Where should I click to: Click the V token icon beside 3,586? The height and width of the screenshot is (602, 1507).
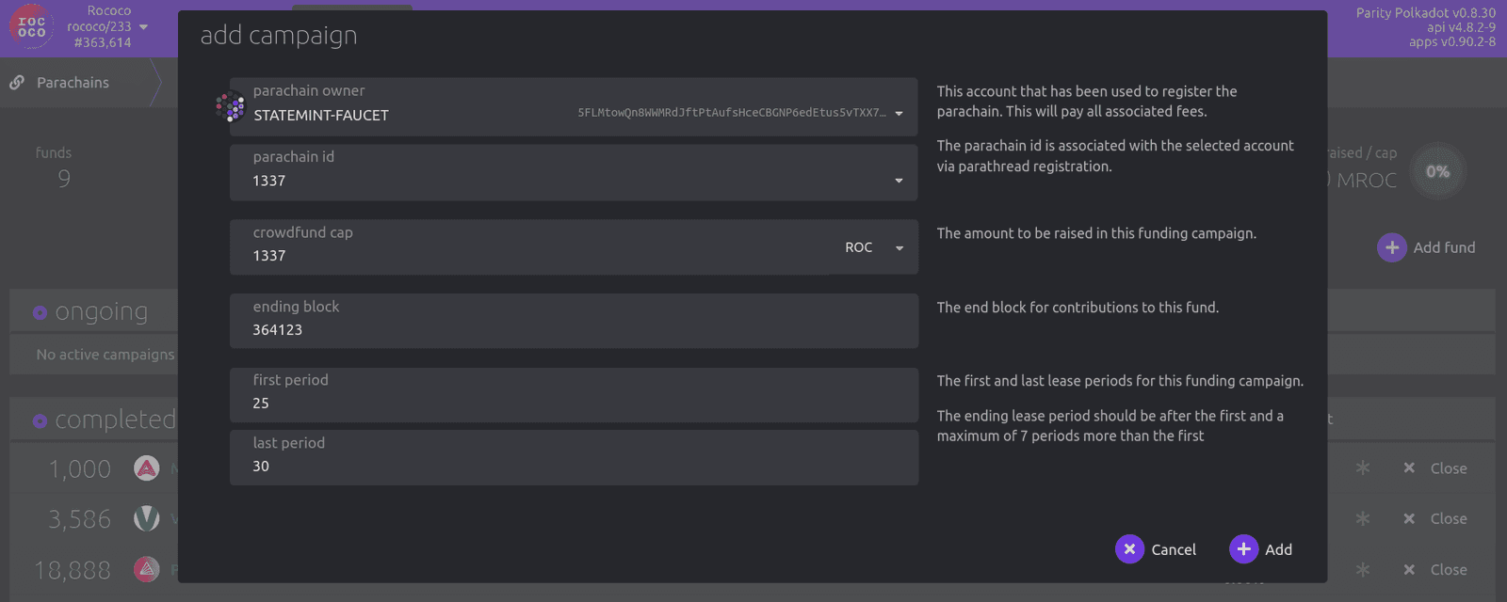pos(147,518)
